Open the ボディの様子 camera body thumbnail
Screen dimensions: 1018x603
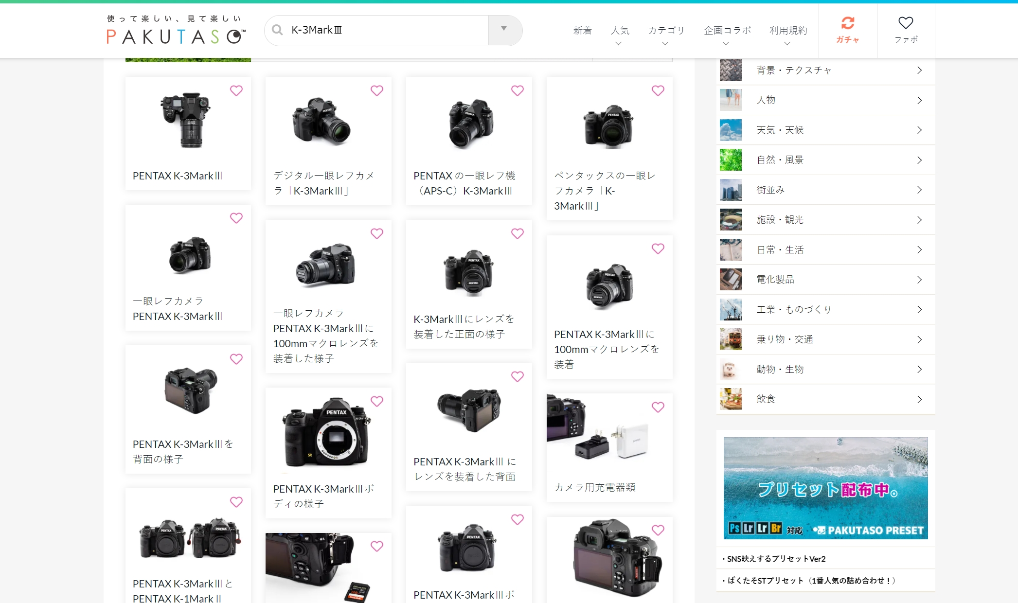pyautogui.click(x=328, y=432)
